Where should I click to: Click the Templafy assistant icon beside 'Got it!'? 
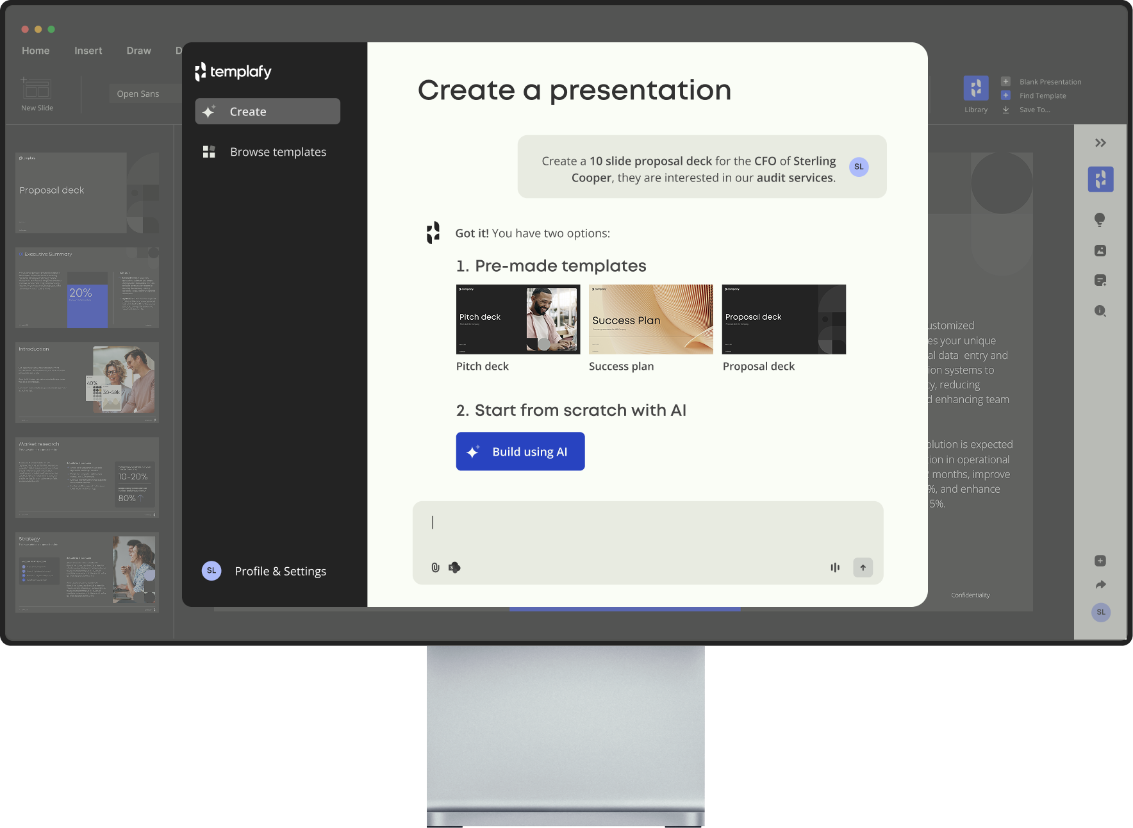click(433, 233)
